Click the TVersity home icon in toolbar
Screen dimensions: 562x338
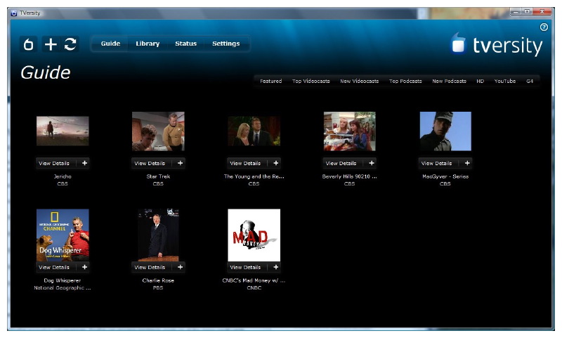point(29,44)
